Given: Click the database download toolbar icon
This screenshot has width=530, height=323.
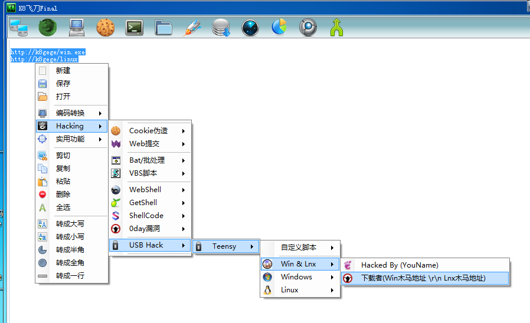Looking at the screenshot, I should pyautogui.click(x=221, y=27).
